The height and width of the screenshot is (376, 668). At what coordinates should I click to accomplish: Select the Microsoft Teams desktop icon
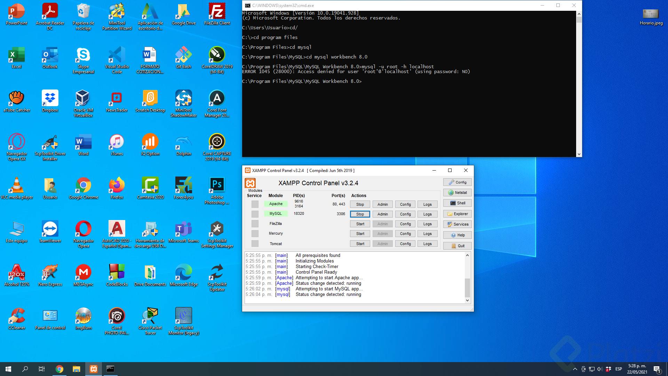183,232
